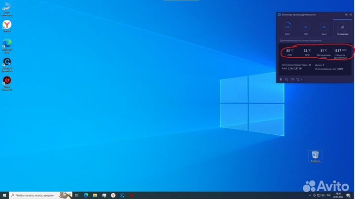Click the magnifier icon in widget toolbar
This screenshot has width=355, height=199.
(286, 79)
